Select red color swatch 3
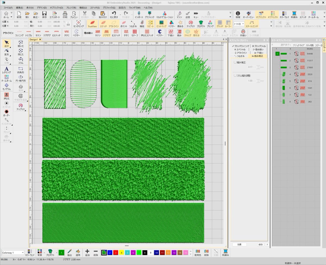This screenshot has width=326, height=265. [116, 253]
